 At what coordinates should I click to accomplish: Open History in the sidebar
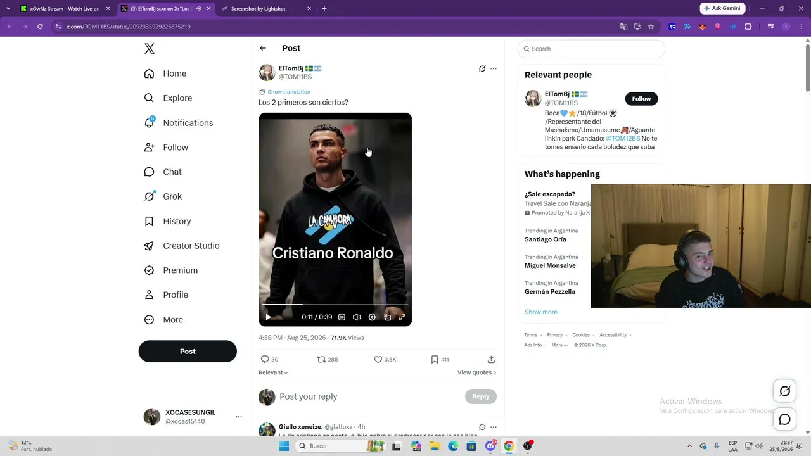(167, 221)
